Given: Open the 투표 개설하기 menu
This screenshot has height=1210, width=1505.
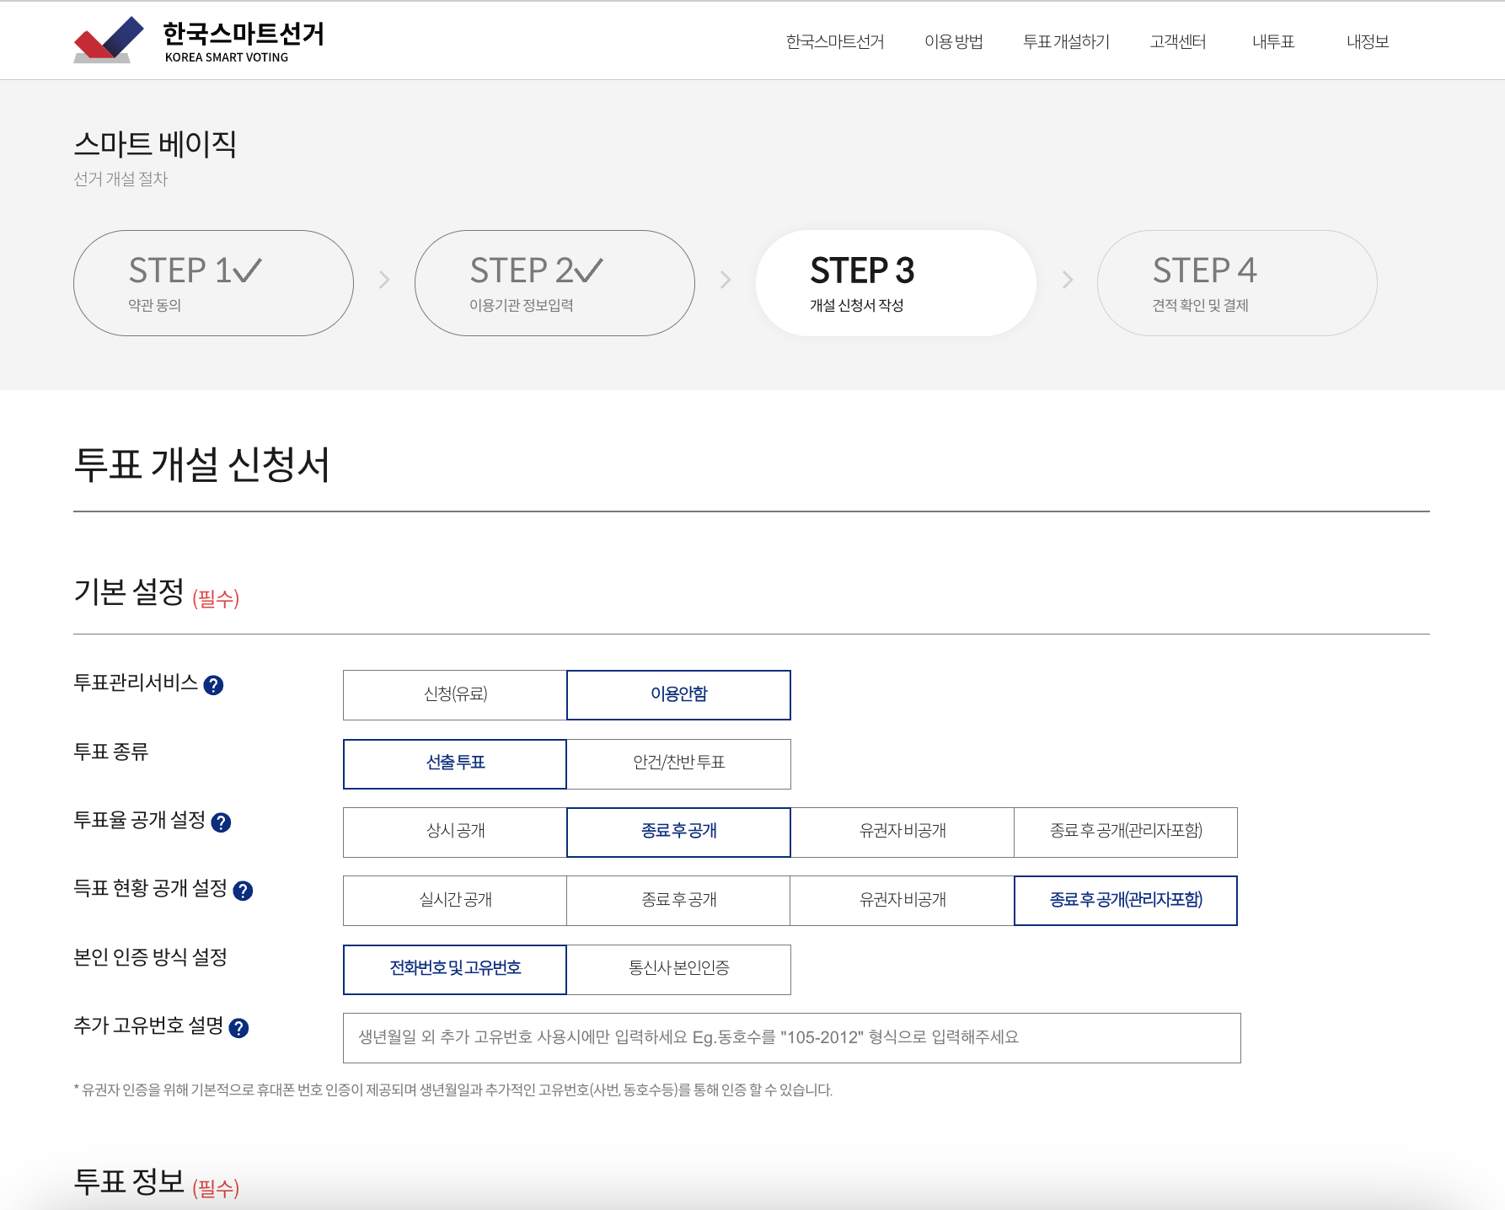Looking at the screenshot, I should pyautogui.click(x=1066, y=41).
